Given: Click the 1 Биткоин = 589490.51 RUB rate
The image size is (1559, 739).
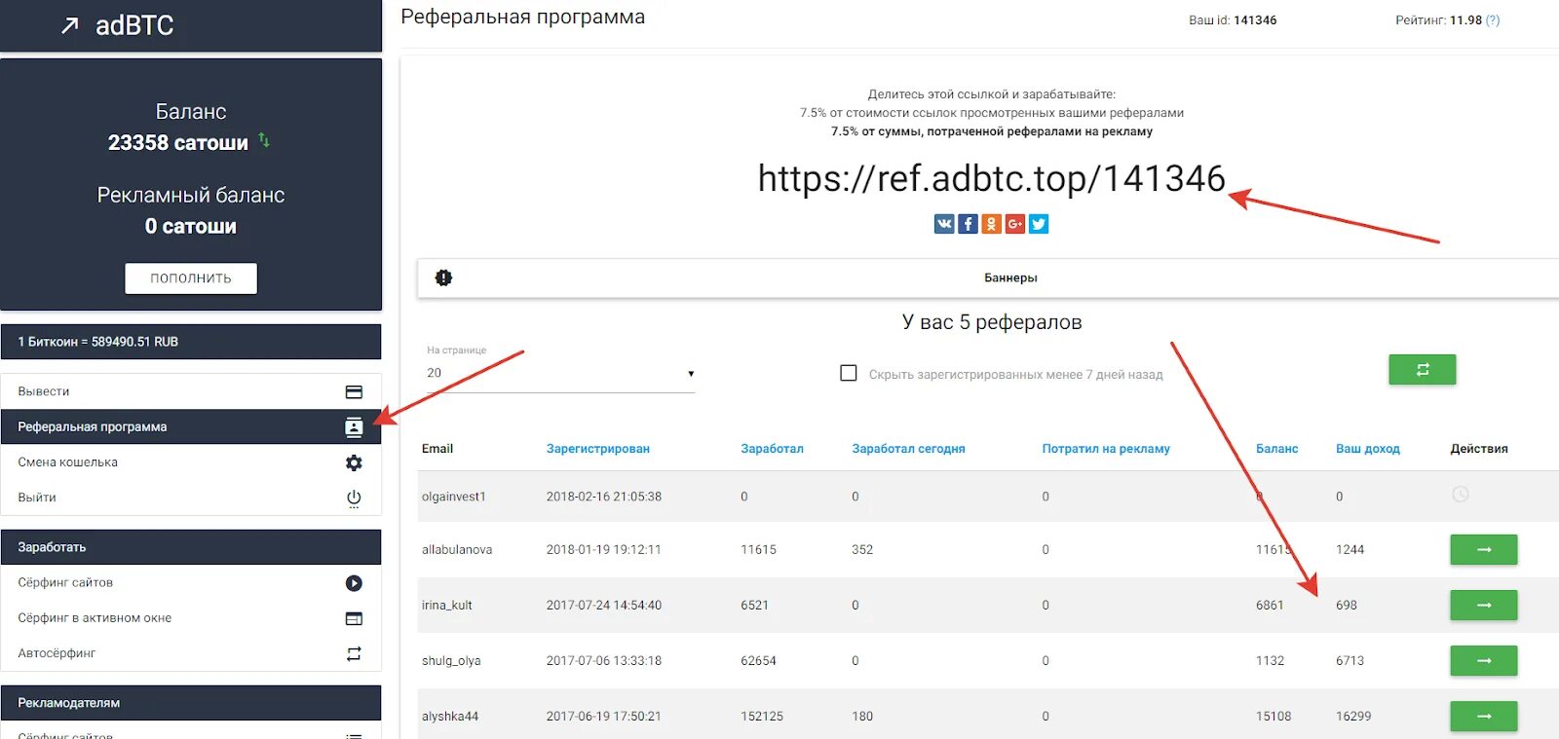Looking at the screenshot, I should tap(97, 342).
